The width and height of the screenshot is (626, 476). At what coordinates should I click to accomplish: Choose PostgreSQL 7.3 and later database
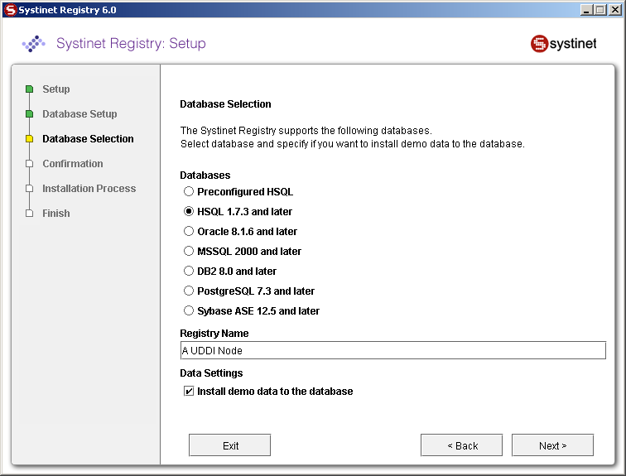coord(189,291)
